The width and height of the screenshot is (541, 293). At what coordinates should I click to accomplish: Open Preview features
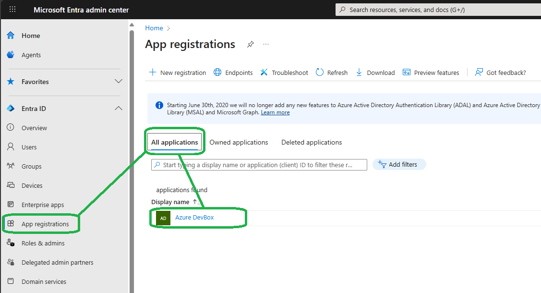point(431,73)
